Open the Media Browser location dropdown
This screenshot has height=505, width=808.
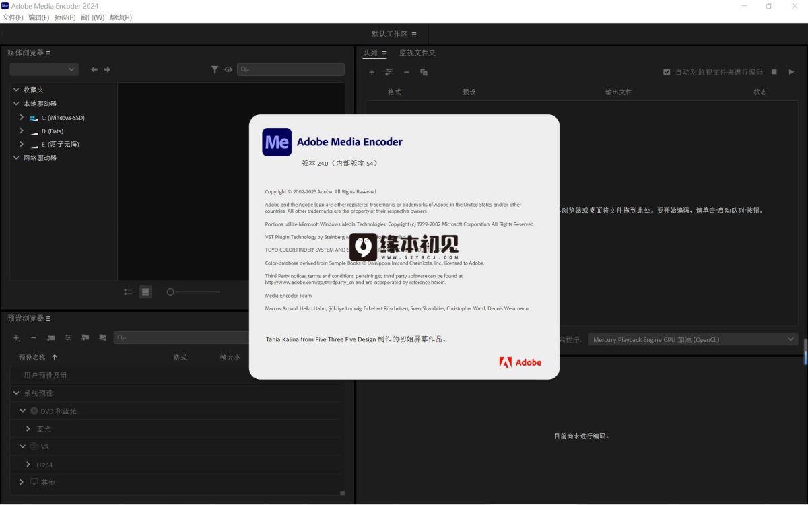point(44,69)
